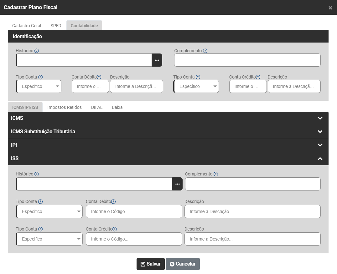Click help icon next to Identificação Complemento
Image resolution: width=337 pixels, height=274 pixels.
click(x=205, y=51)
